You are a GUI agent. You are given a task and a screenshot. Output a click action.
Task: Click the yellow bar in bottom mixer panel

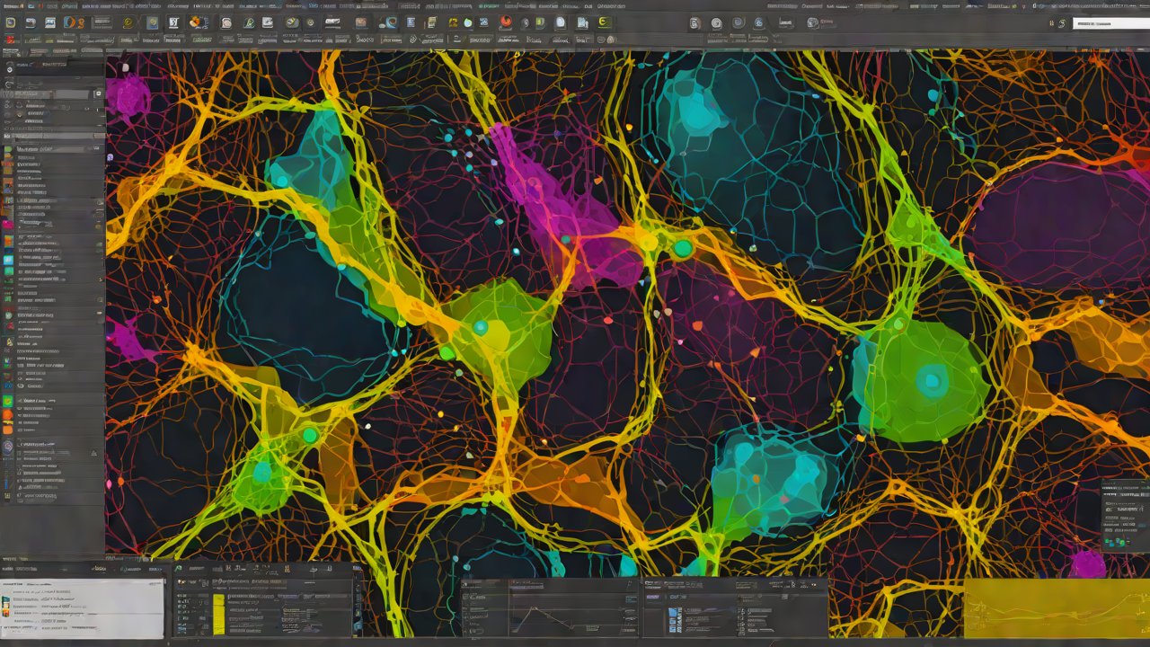point(218,613)
